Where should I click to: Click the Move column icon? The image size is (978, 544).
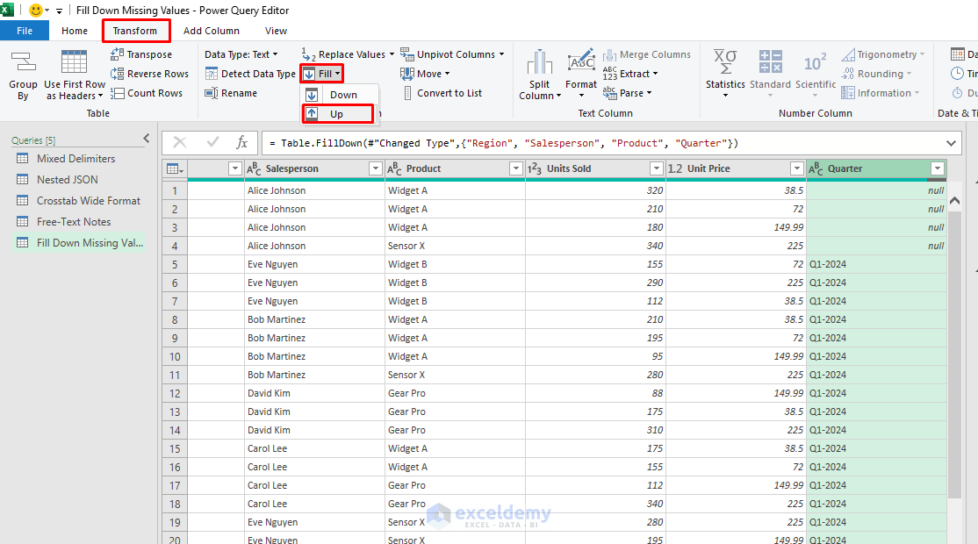point(406,74)
